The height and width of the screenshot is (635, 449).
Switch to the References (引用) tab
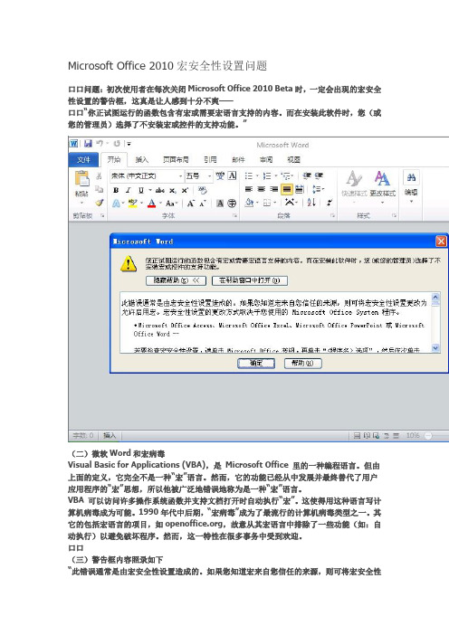click(210, 159)
